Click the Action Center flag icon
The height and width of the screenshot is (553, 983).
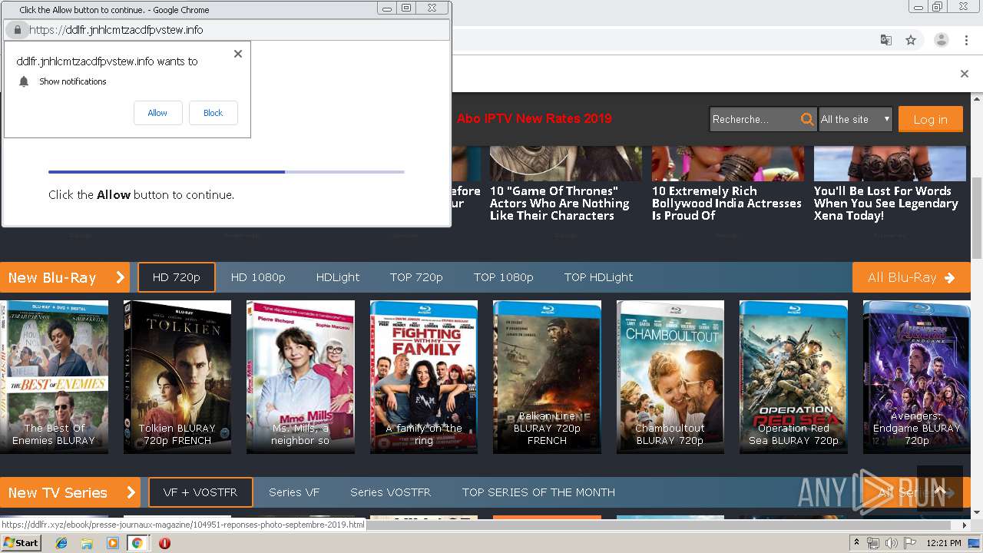coord(910,543)
